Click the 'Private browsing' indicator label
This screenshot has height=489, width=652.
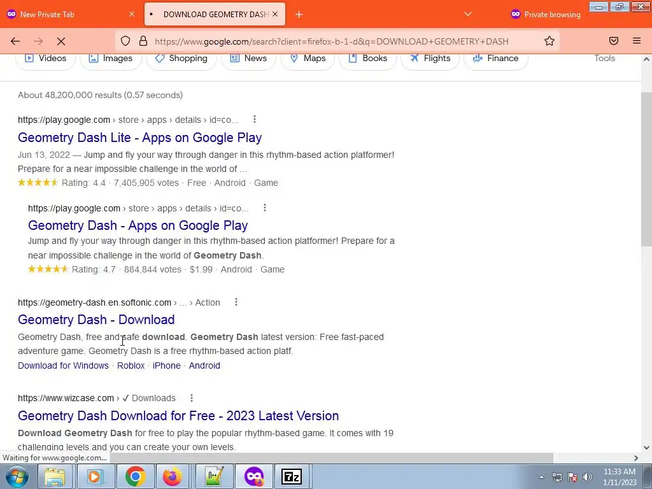point(552,14)
